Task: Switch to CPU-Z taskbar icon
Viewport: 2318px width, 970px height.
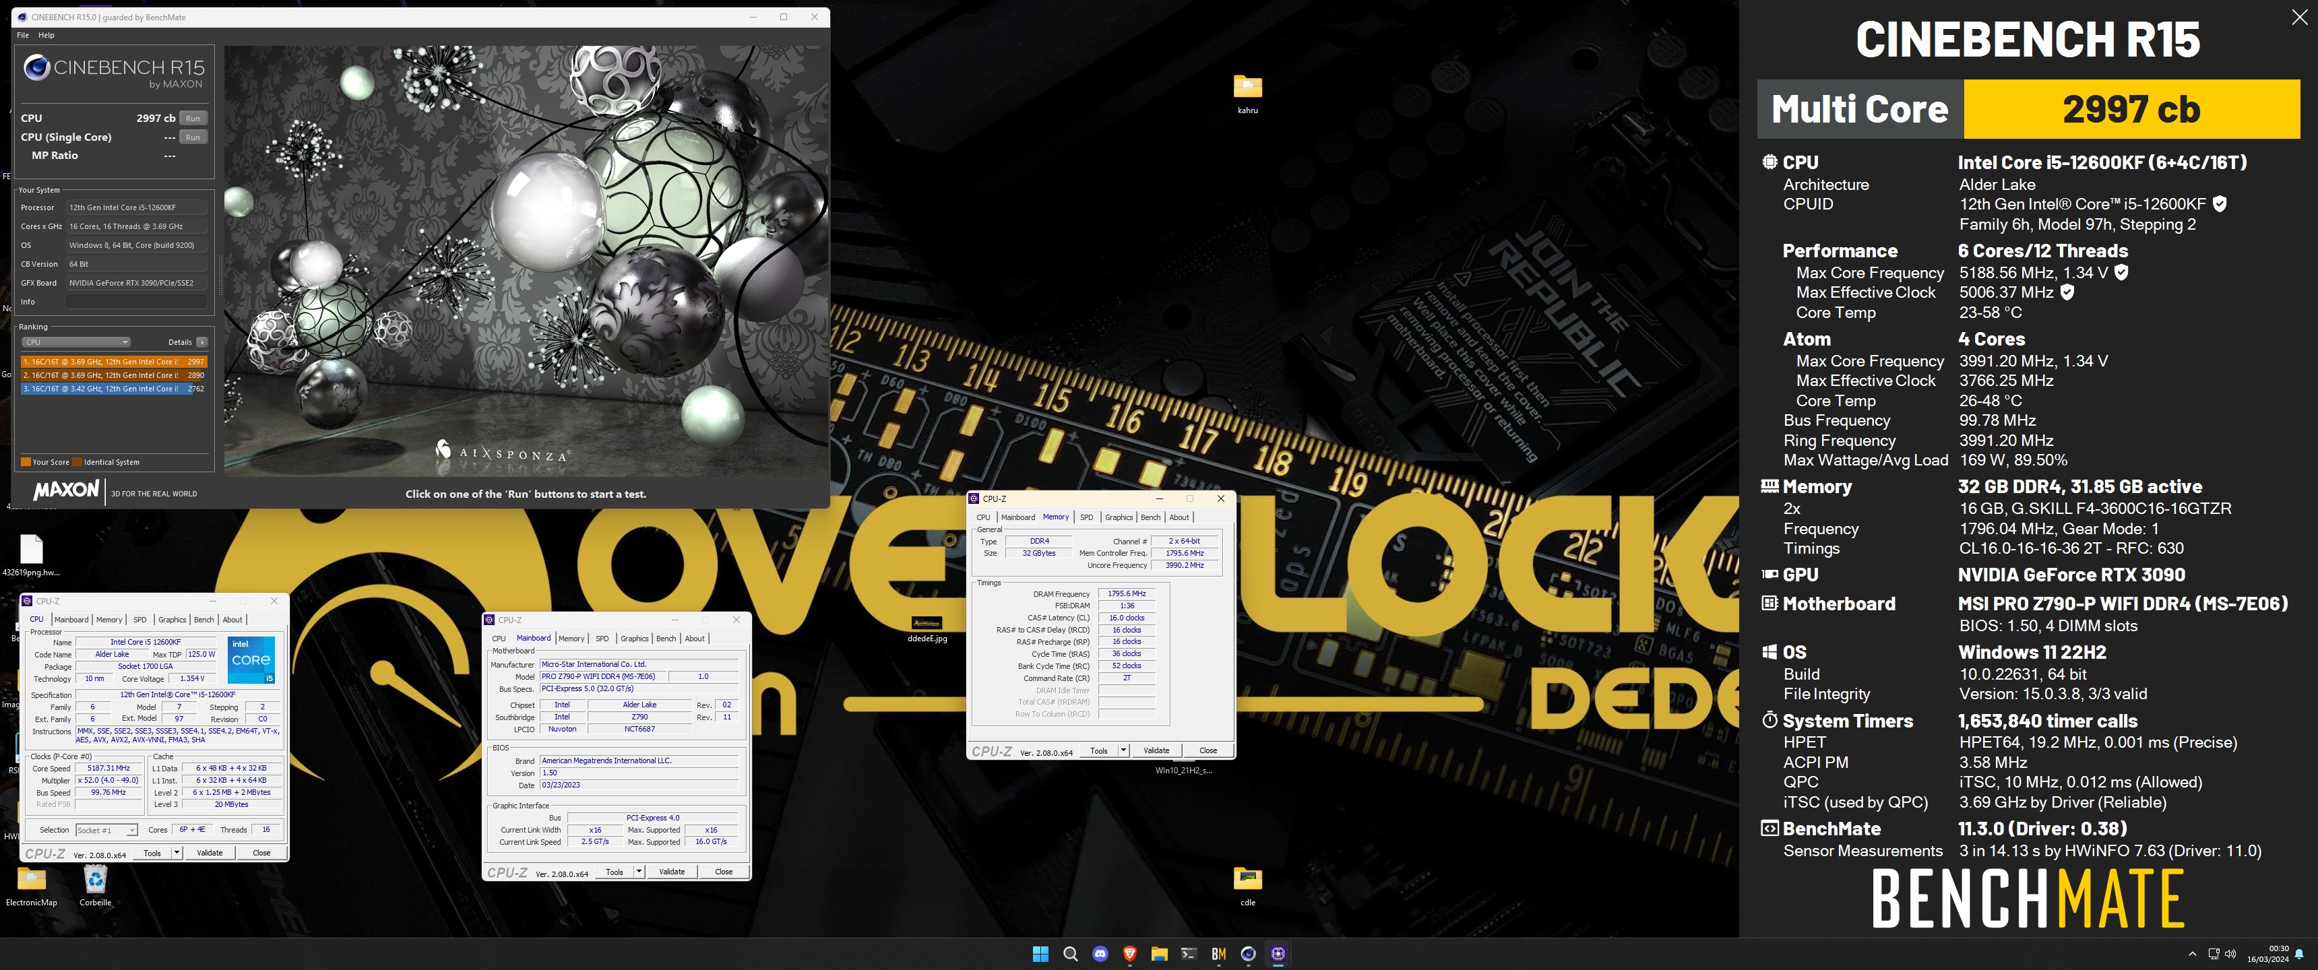Action: (x=1278, y=954)
